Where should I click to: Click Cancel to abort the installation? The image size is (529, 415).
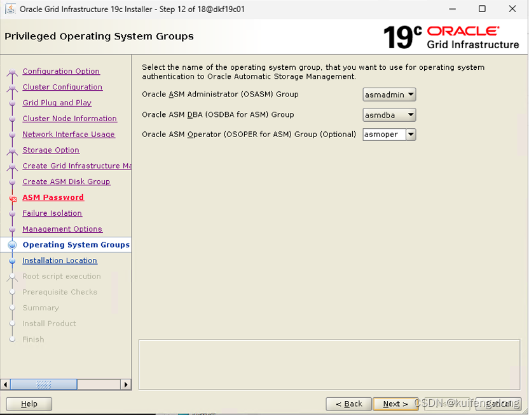click(500, 404)
